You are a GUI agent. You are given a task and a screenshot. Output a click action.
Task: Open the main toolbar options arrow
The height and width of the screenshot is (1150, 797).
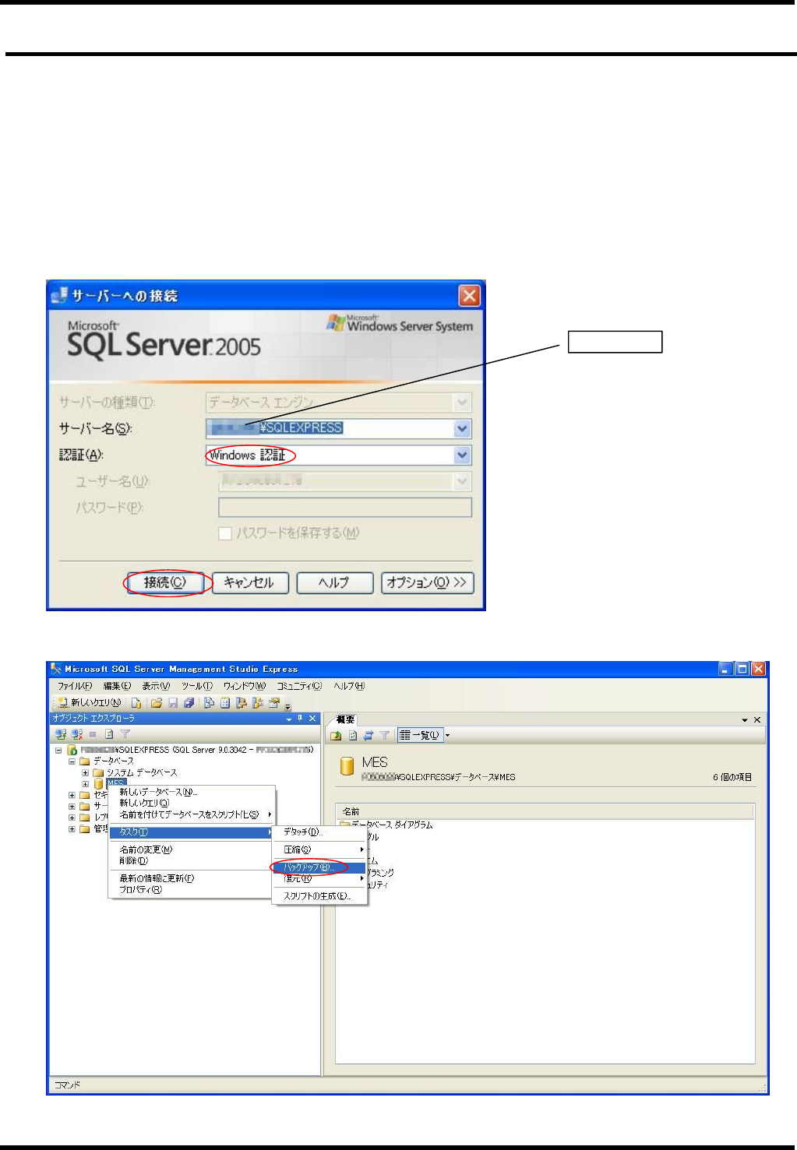click(287, 706)
